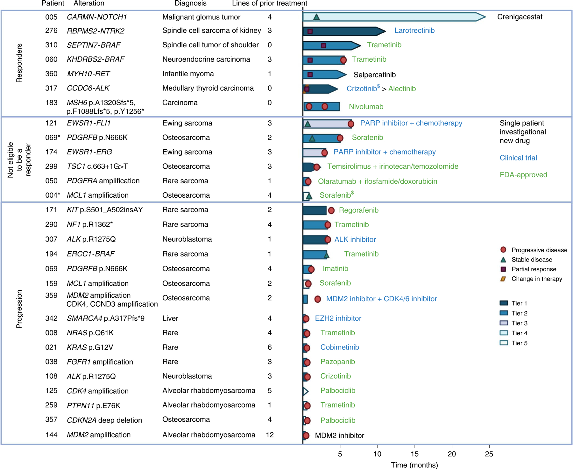The width and height of the screenshot is (573, 469).
Task: Click the CARMN-NOTCH1 alteration text
Action: point(97,17)
